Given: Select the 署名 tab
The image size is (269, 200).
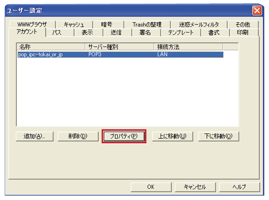Looking at the screenshot, I should pos(146,33).
